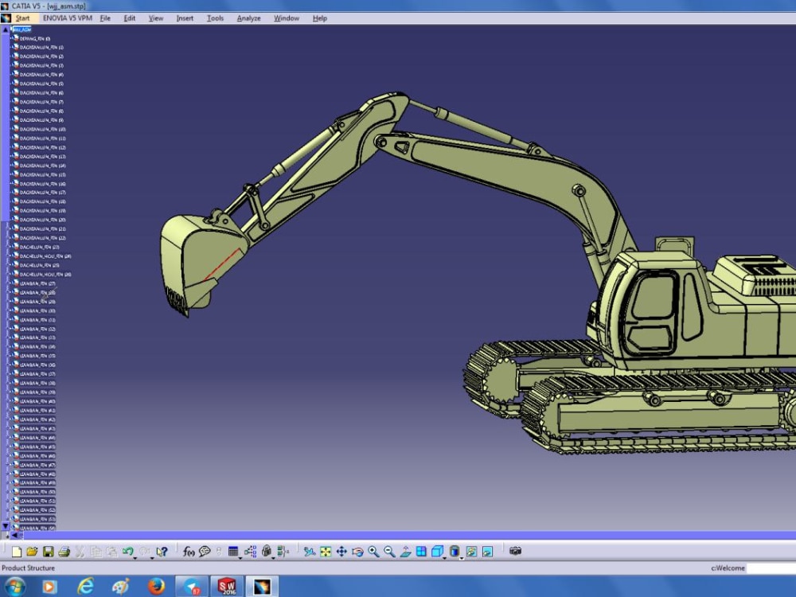
Task: Save the document with floppy disk icon
Action: tap(49, 552)
